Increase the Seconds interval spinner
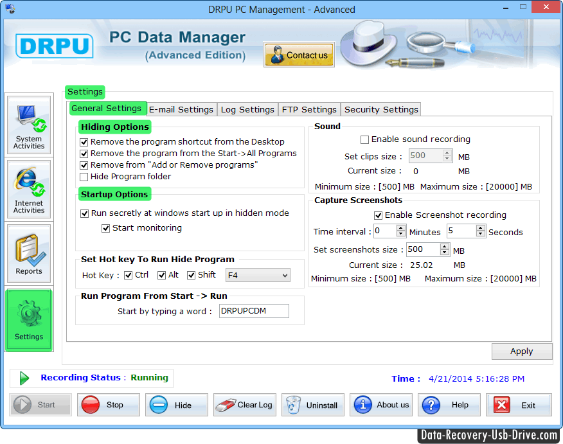563x444 pixels. [481, 228]
